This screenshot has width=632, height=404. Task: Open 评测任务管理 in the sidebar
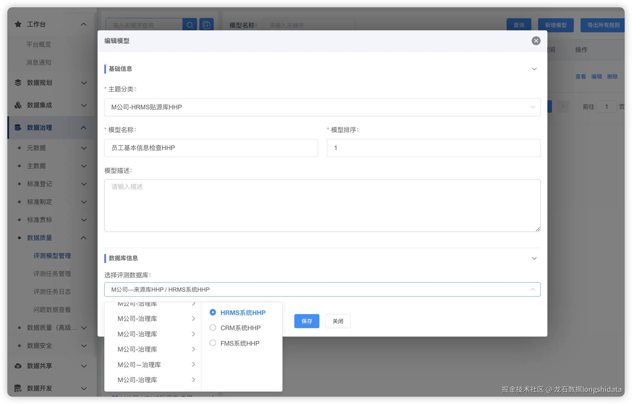coord(52,274)
